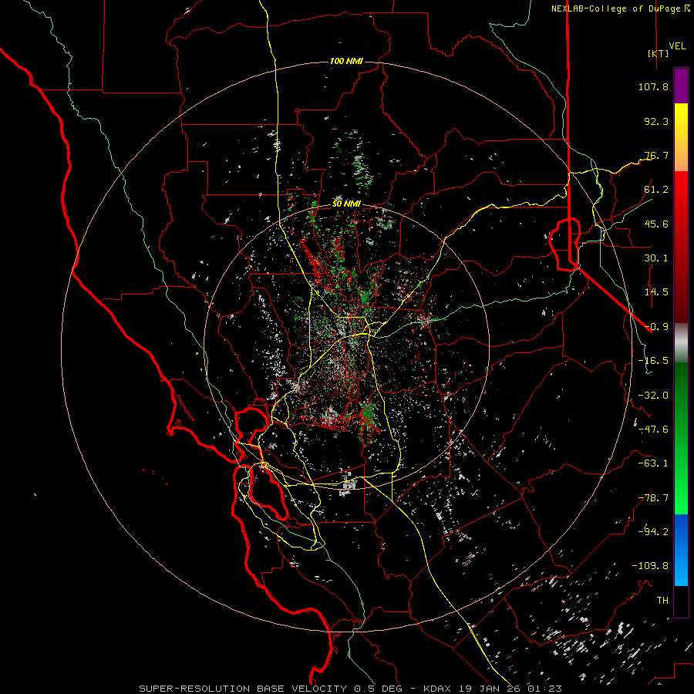Click the blue segment of color bar
This screenshot has height=694, width=694.
pyautogui.click(x=681, y=550)
